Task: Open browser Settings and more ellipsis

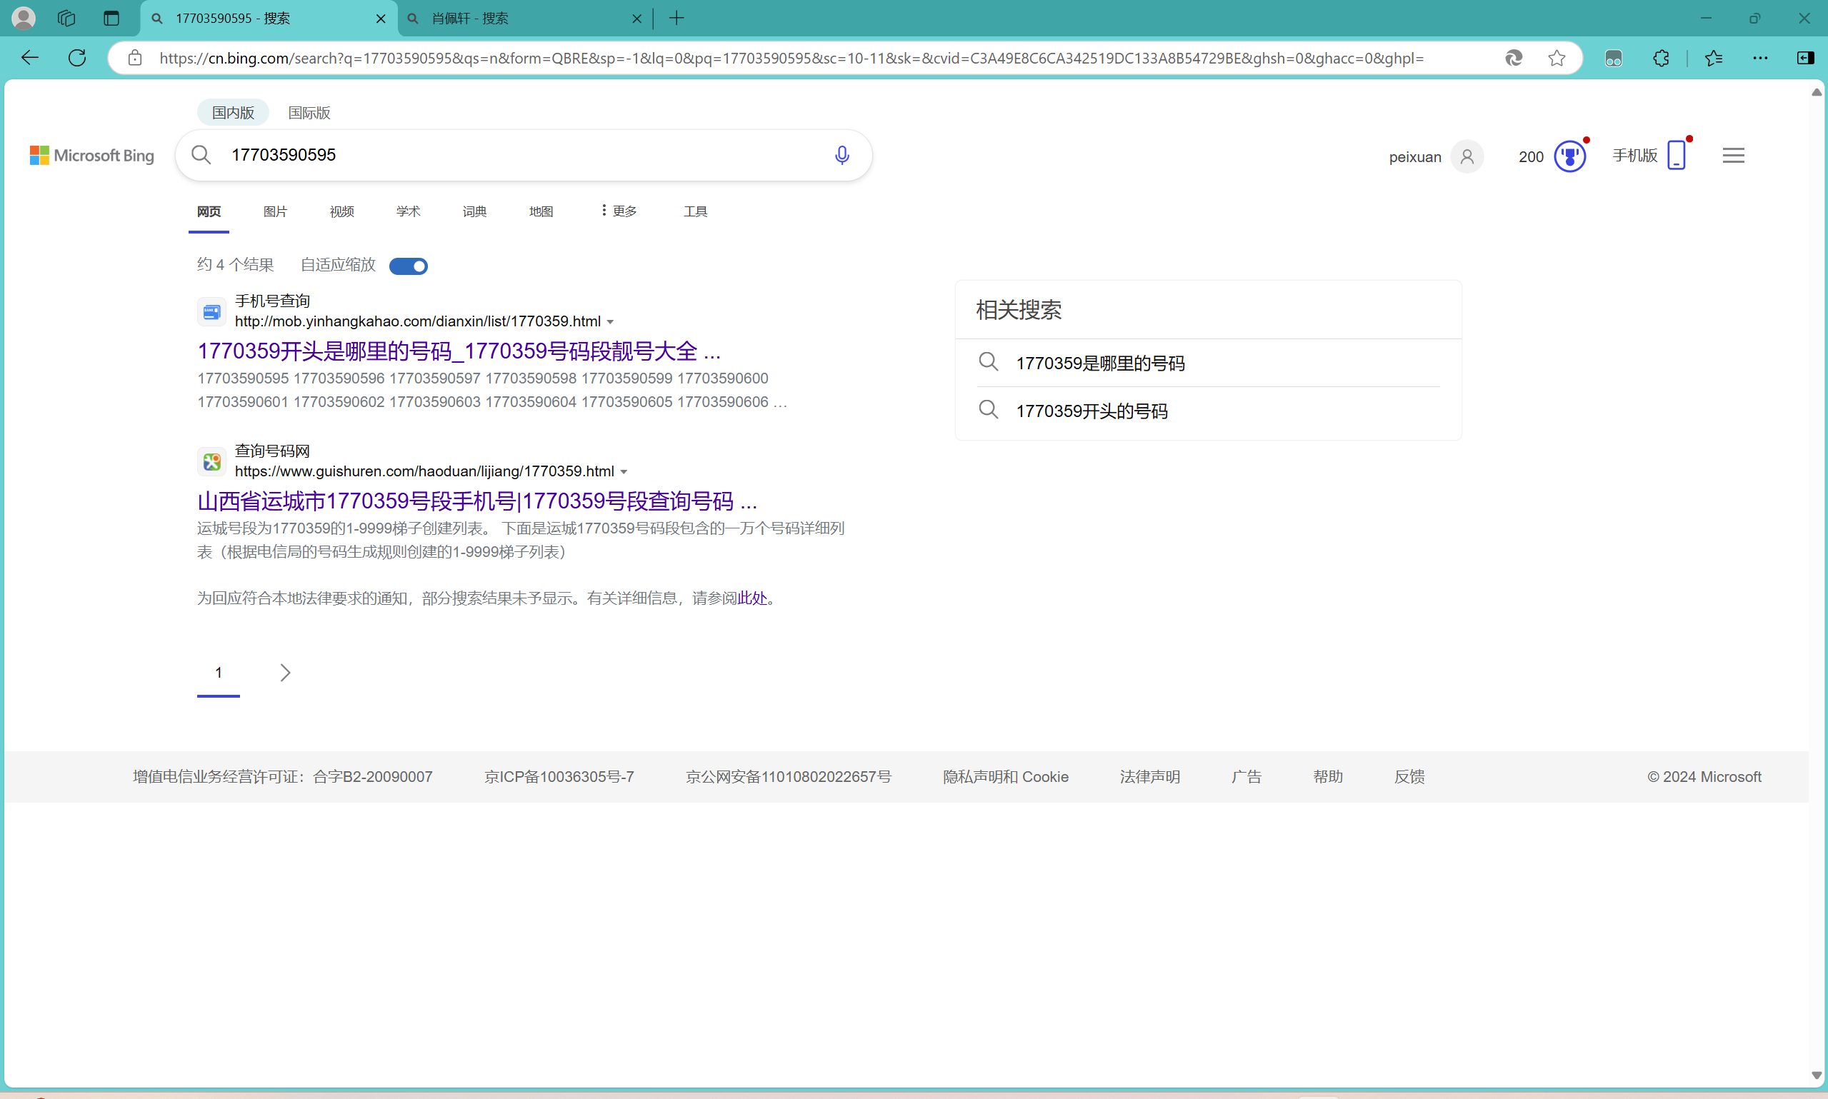Action: pos(1761,58)
